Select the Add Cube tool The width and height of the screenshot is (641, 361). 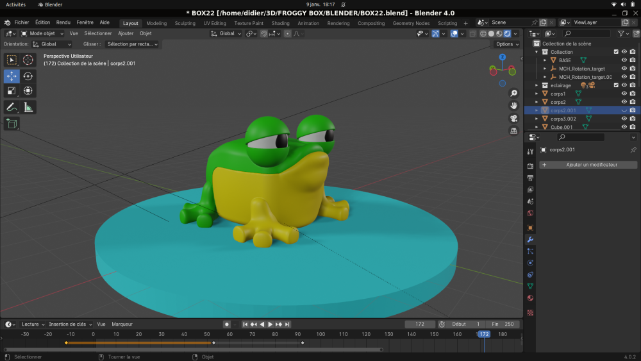click(12, 123)
